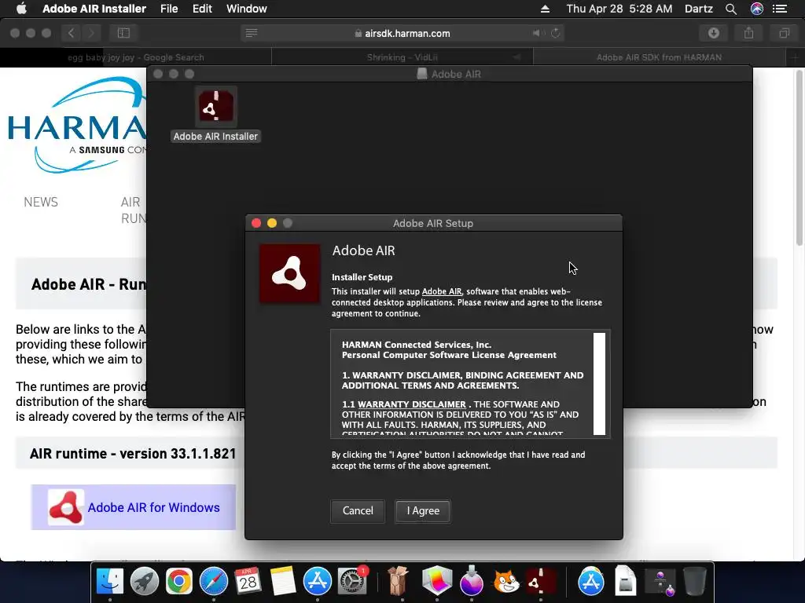Image resolution: width=805 pixels, height=603 pixels.
Task: Click the date and time in menu bar
Action: point(619,9)
